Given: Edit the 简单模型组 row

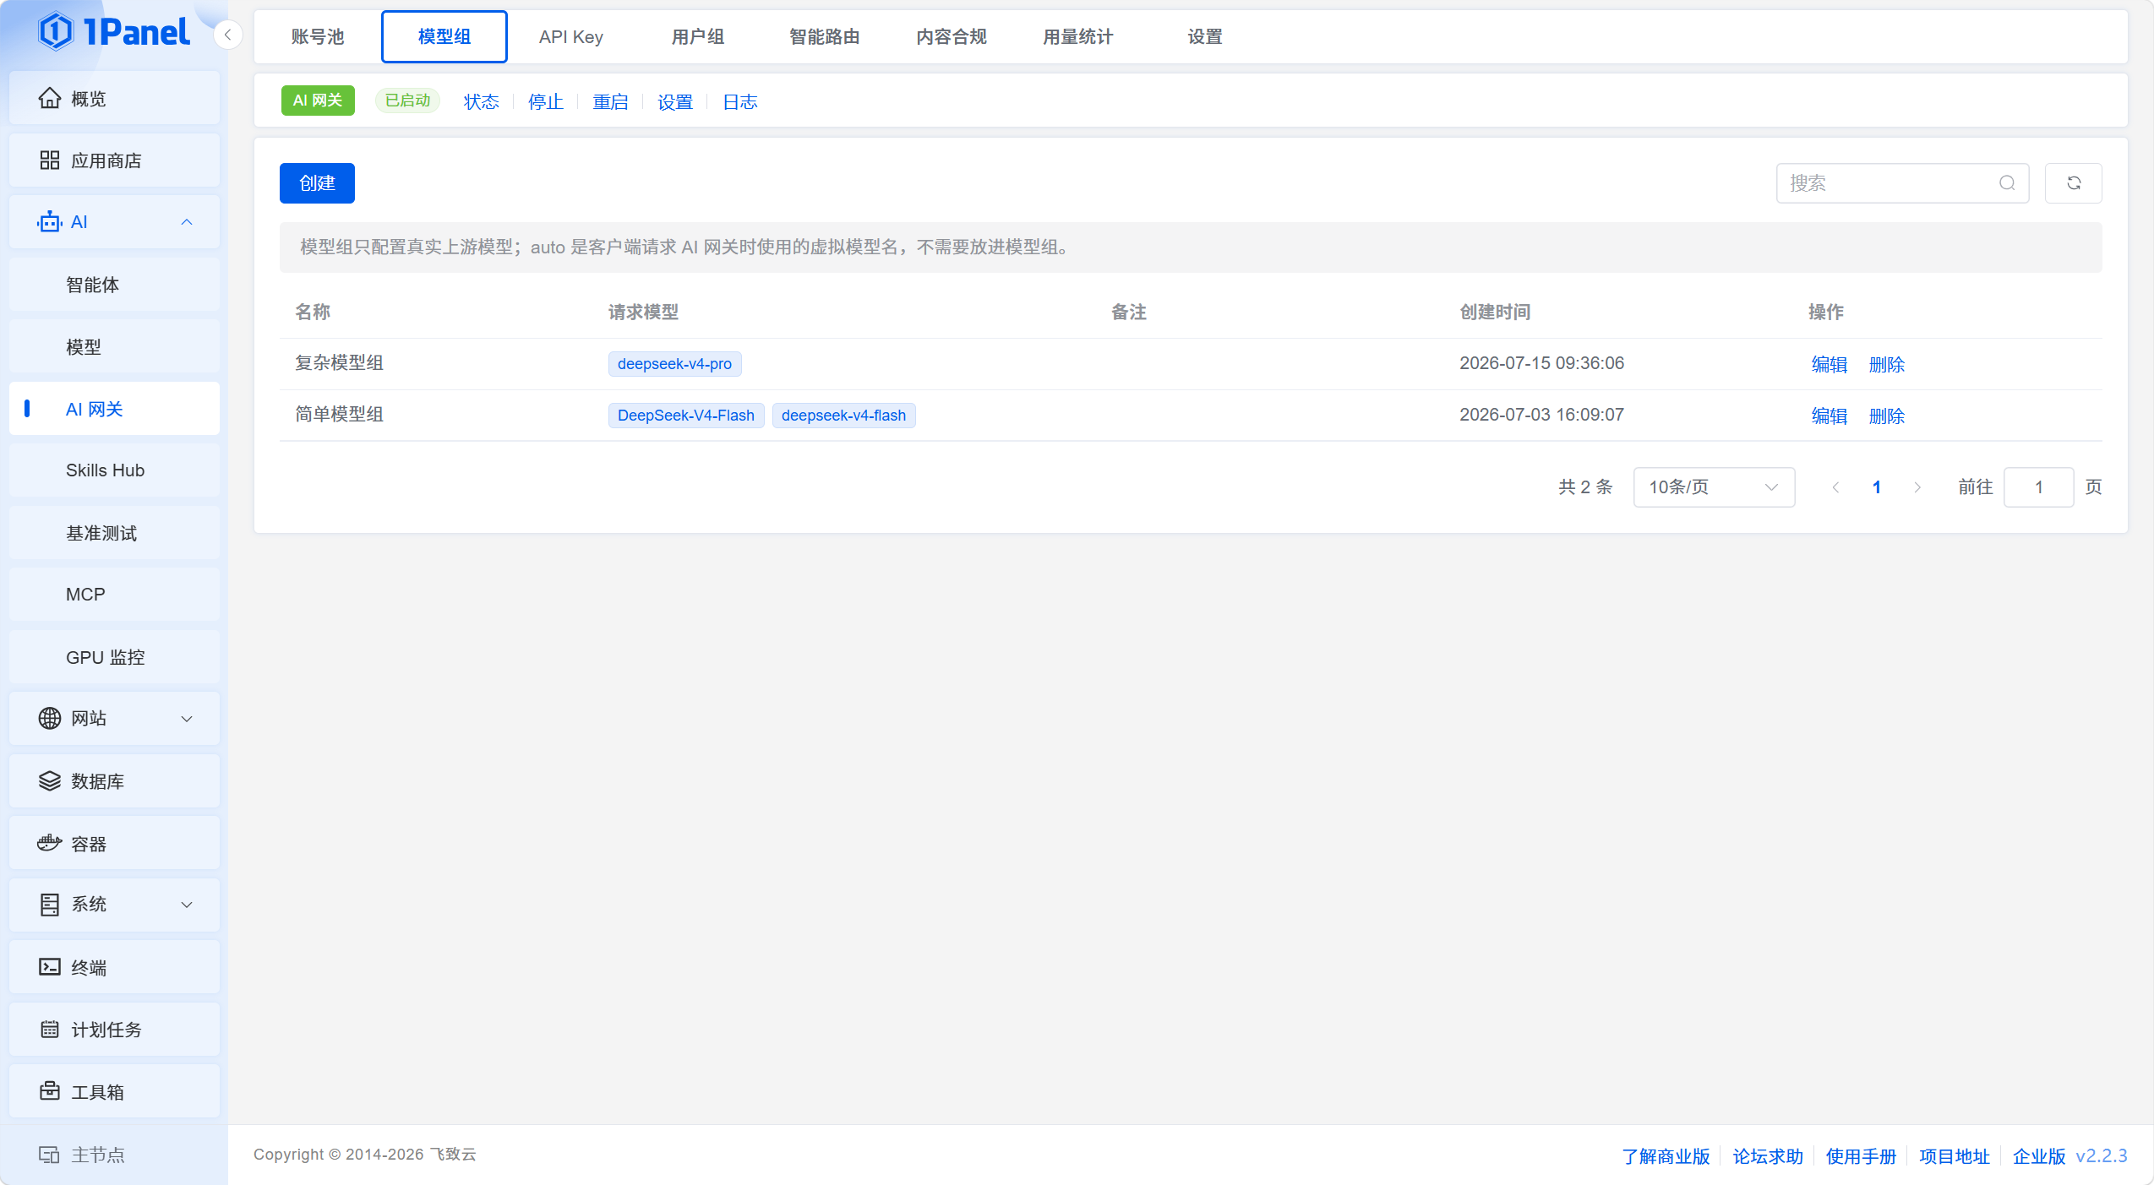Looking at the screenshot, I should click(x=1830, y=416).
